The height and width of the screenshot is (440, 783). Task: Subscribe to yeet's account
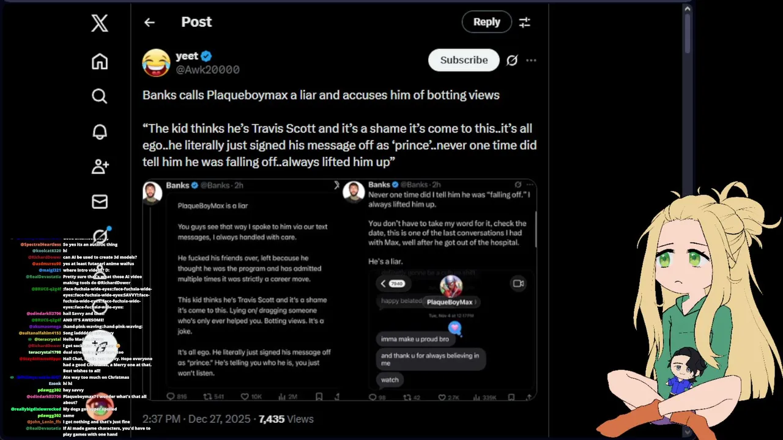click(x=464, y=60)
